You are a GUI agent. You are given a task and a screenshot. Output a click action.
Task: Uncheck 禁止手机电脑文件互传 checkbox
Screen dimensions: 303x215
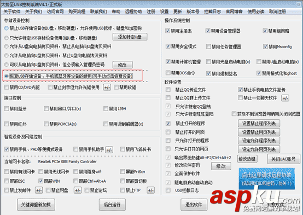[x=240, y=90]
